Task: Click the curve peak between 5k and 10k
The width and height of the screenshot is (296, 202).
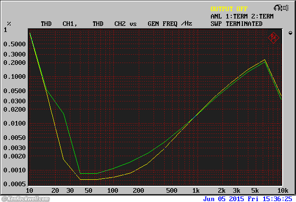Action: 265,60
